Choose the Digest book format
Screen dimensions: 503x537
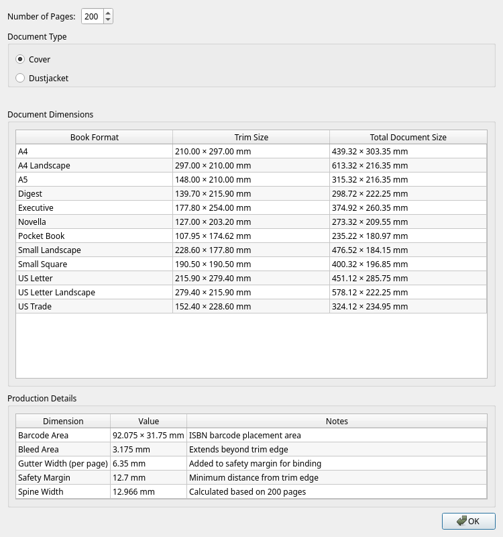94,193
